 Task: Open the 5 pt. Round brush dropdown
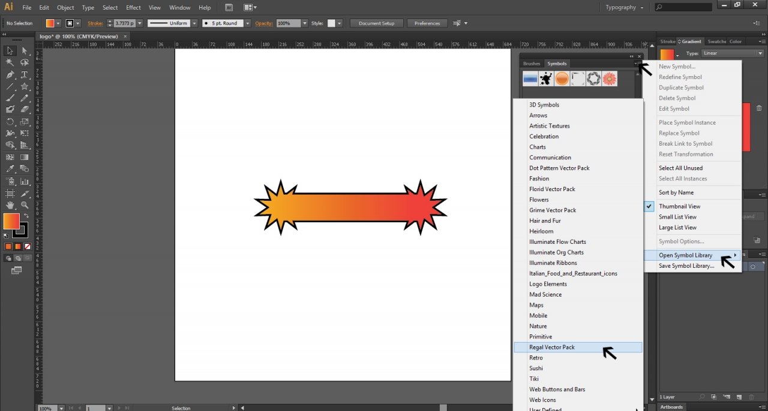coord(248,23)
